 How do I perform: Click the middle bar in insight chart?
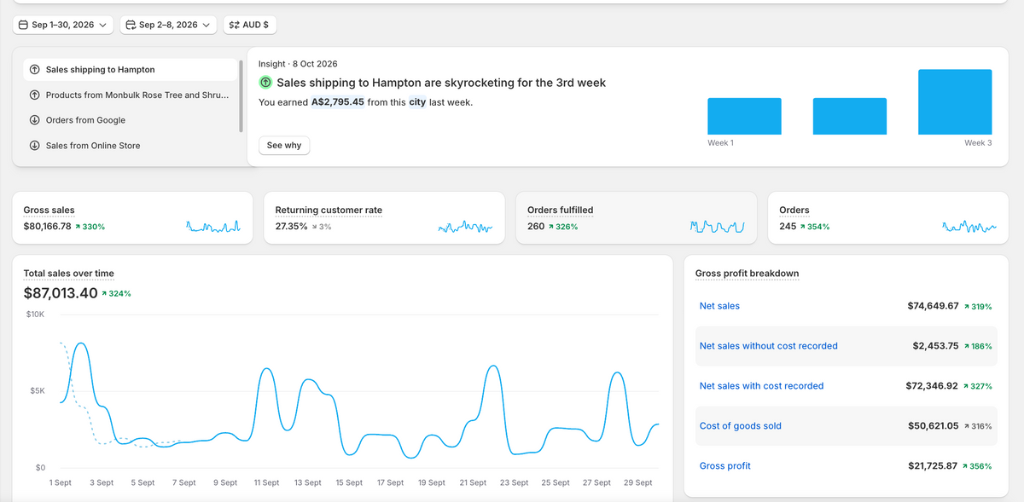click(850, 116)
